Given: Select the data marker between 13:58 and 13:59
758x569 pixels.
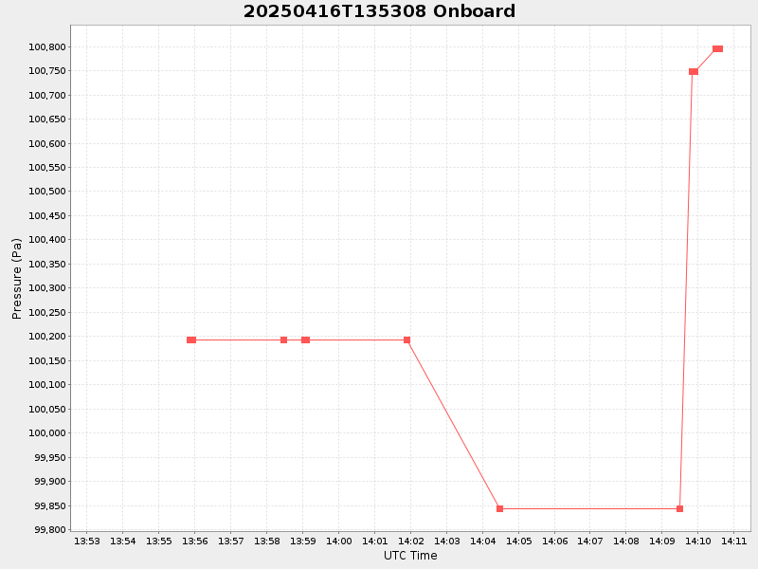Looking at the screenshot, I should tap(283, 340).
